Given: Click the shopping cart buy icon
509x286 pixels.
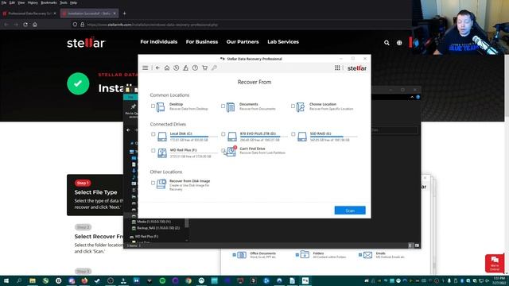Looking at the screenshot, I should click(204, 68).
